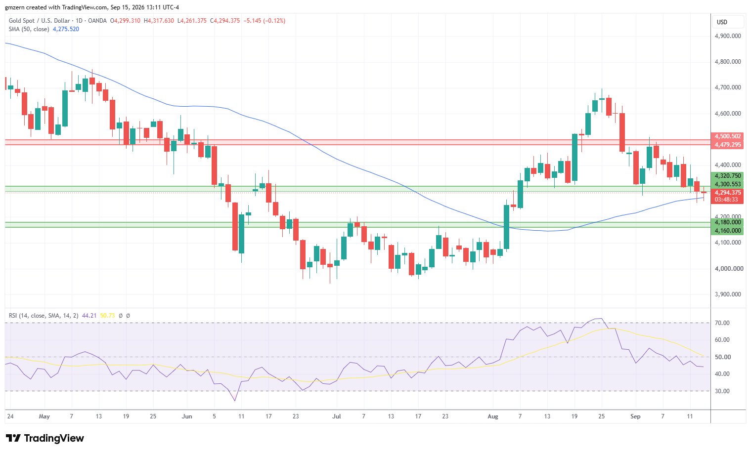Click the 'Aug' label on the date axis
Viewport: 751px width, 453px height.
pyautogui.click(x=493, y=416)
